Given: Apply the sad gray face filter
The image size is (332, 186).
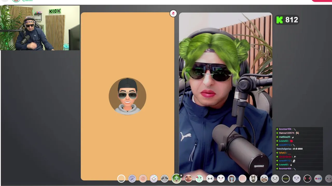Looking at the screenshot, I should (x=275, y=179).
